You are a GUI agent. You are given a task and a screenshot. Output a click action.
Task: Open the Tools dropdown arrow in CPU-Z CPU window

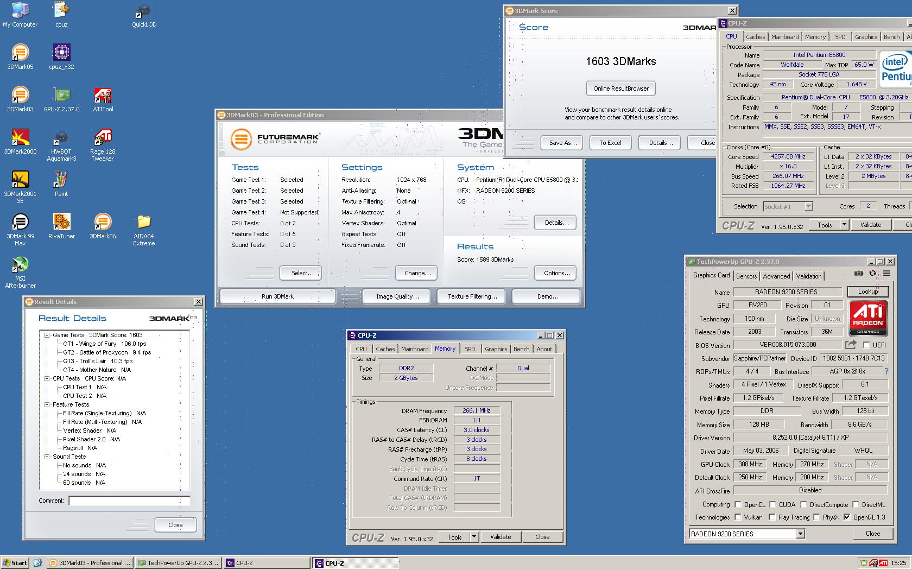point(844,225)
